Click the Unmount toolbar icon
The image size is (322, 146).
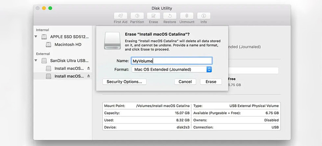[187, 16]
